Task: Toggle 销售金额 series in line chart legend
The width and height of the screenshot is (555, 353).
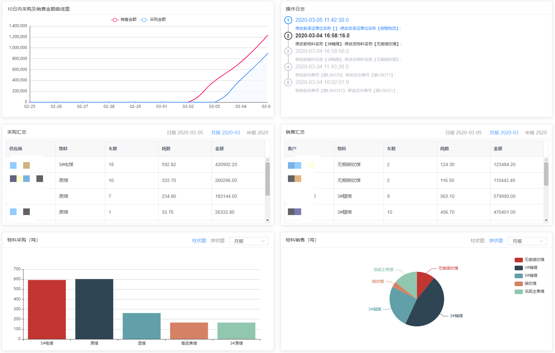Action: (124, 20)
